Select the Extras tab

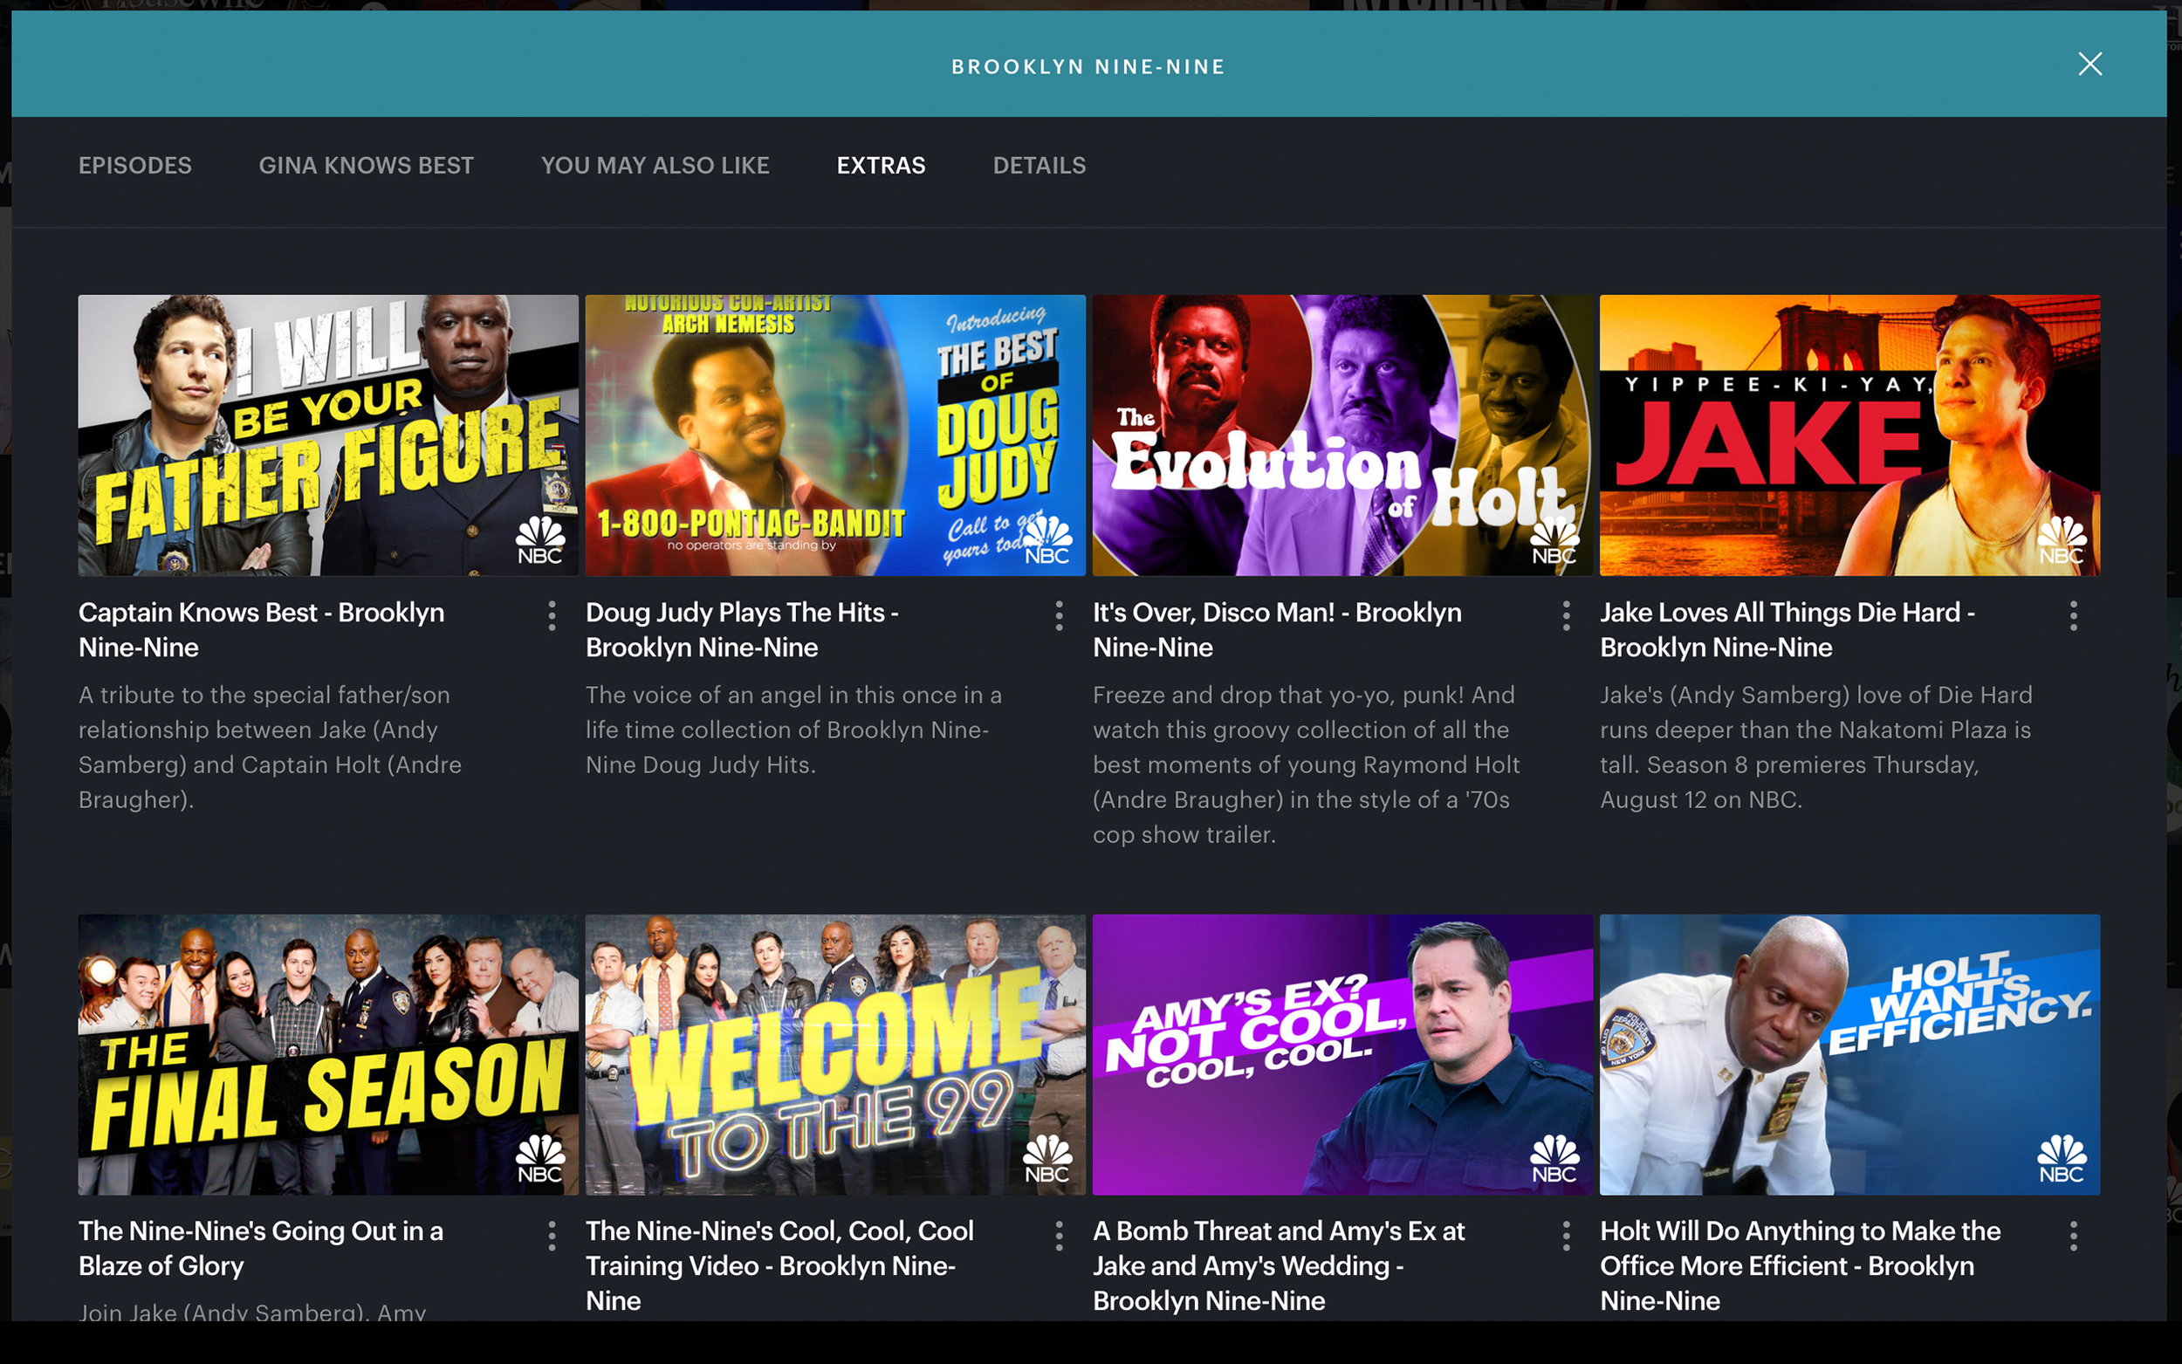(x=881, y=165)
